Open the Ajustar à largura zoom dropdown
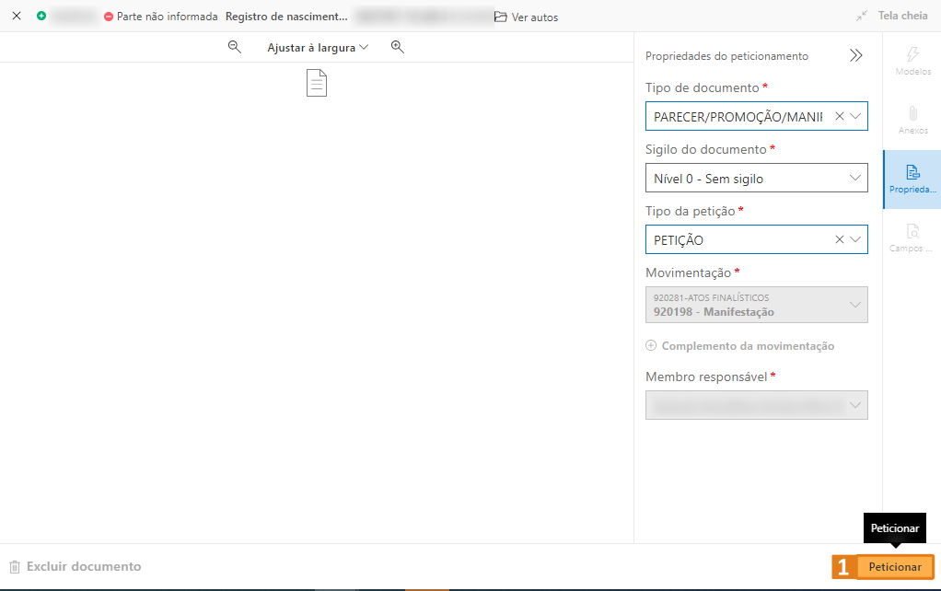 pyautogui.click(x=318, y=47)
